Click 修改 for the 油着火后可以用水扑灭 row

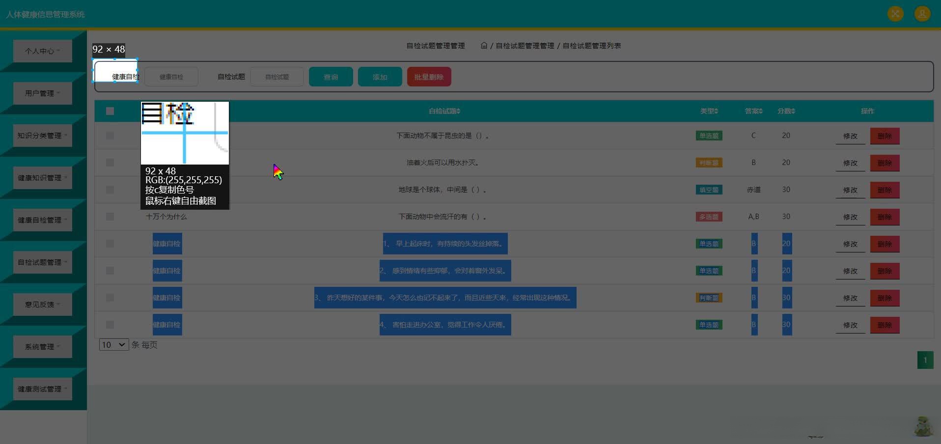(851, 163)
